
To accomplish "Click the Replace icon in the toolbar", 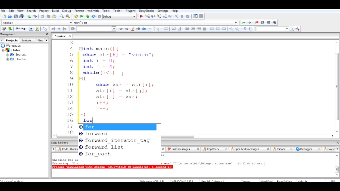I will click(x=68, y=16).
